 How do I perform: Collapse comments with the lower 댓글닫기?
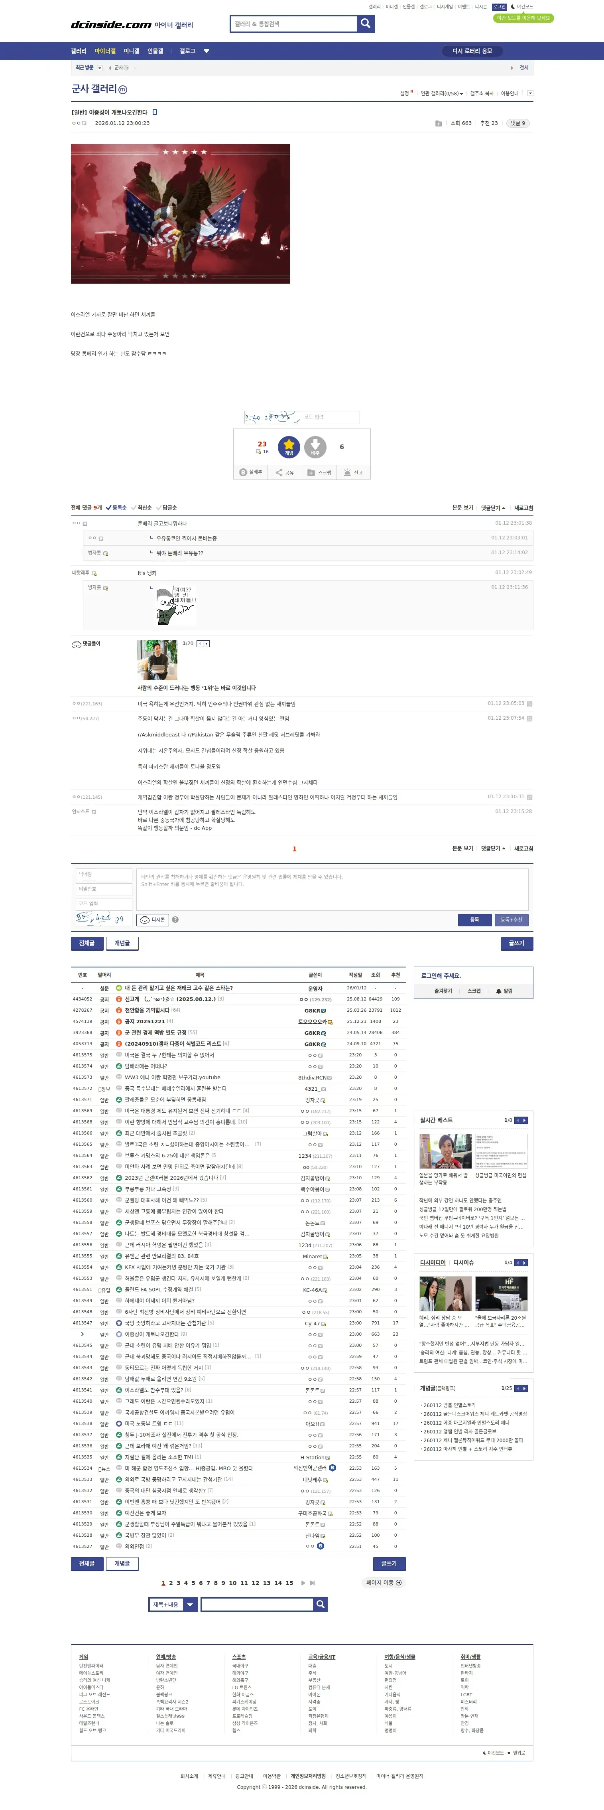point(493,848)
